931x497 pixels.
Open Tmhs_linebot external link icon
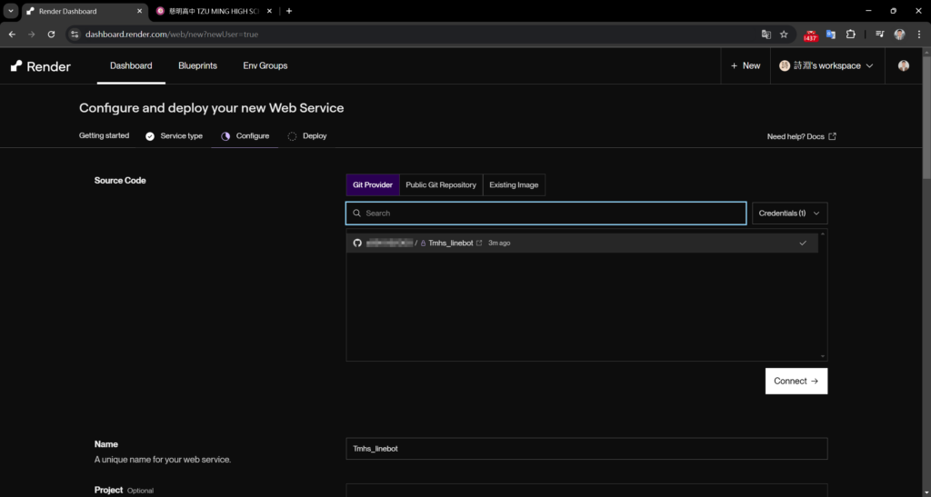pyautogui.click(x=479, y=244)
